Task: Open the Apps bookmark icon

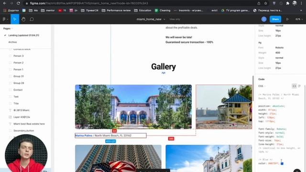Action: (11, 11)
